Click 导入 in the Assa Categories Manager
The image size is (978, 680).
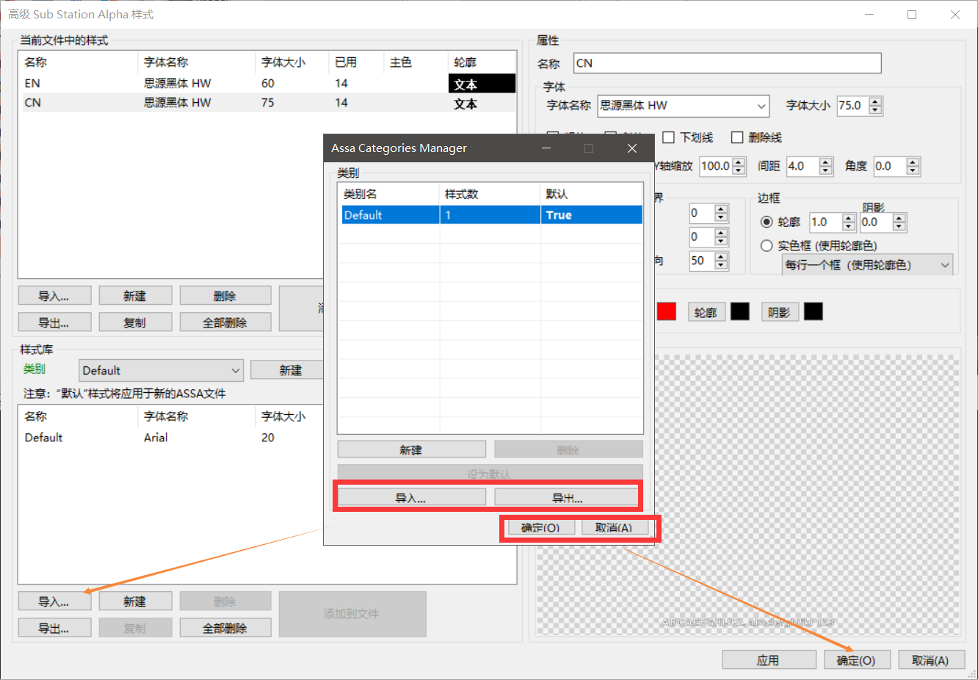(411, 496)
